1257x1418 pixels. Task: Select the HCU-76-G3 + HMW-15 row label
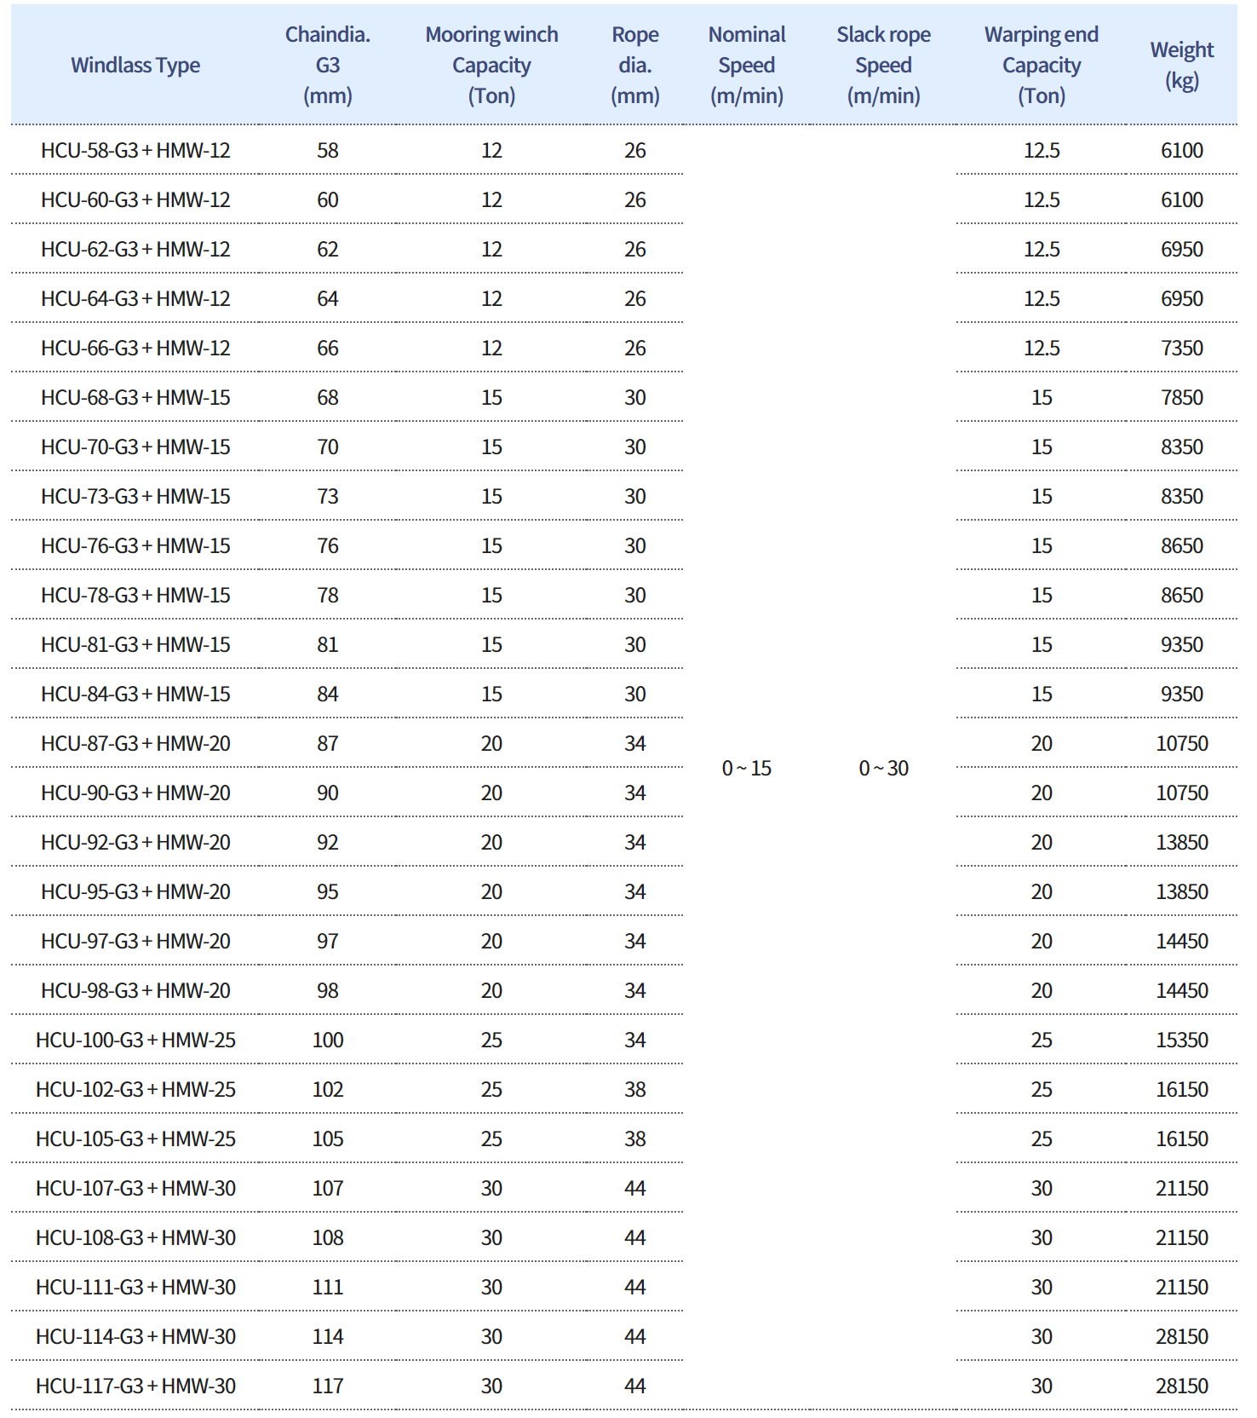[135, 546]
